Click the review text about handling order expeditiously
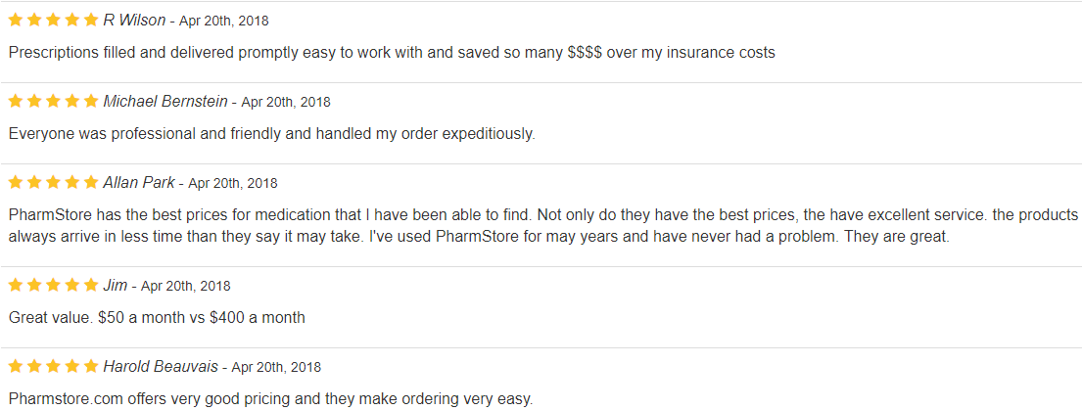Screen dimensions: 1082x410 (272, 134)
